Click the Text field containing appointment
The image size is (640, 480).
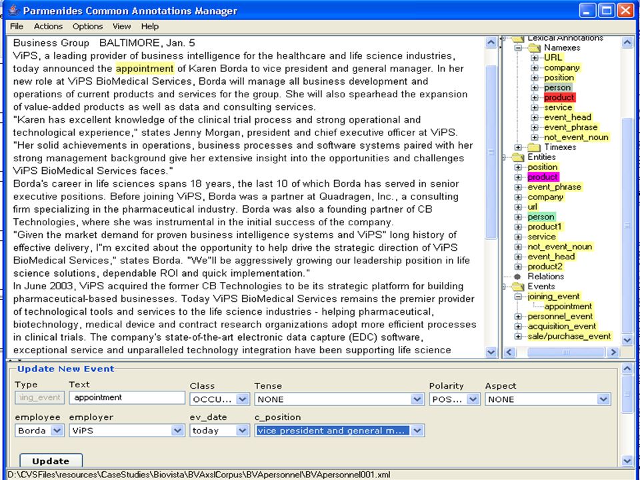click(127, 397)
